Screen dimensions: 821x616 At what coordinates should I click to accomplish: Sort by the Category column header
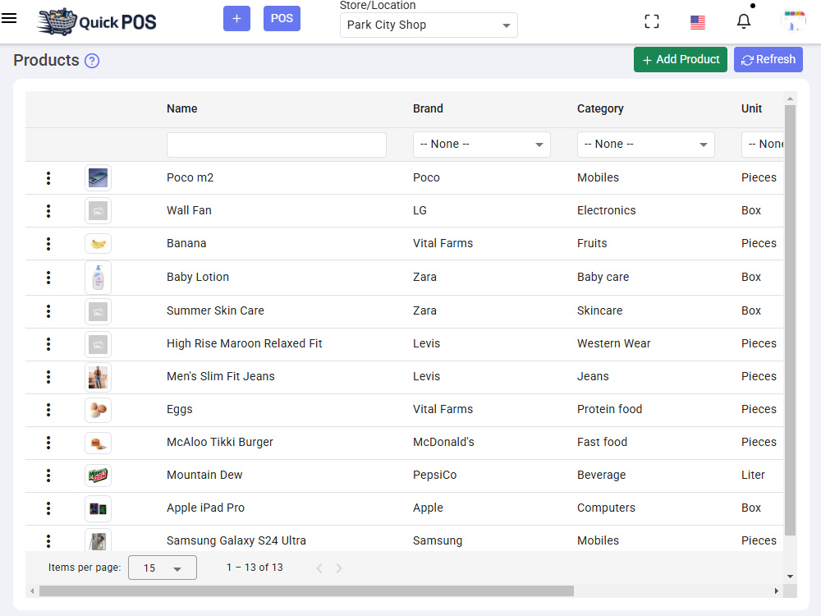(600, 108)
